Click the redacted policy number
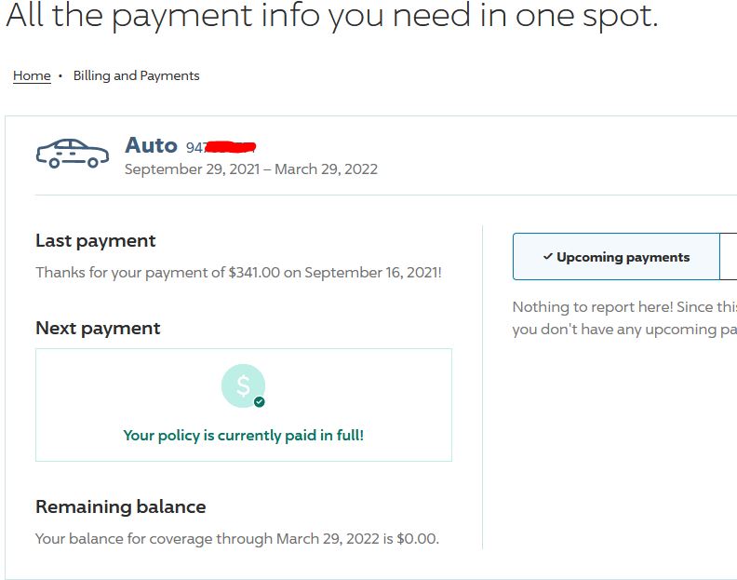This screenshot has width=737, height=580. [x=221, y=147]
